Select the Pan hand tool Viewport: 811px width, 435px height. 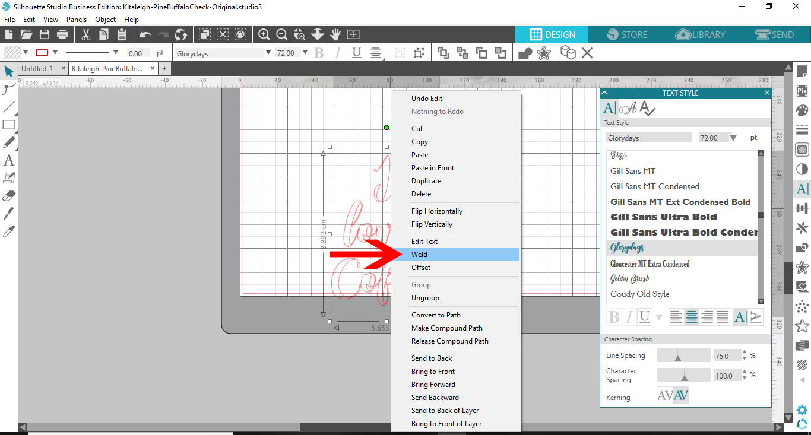click(335, 34)
